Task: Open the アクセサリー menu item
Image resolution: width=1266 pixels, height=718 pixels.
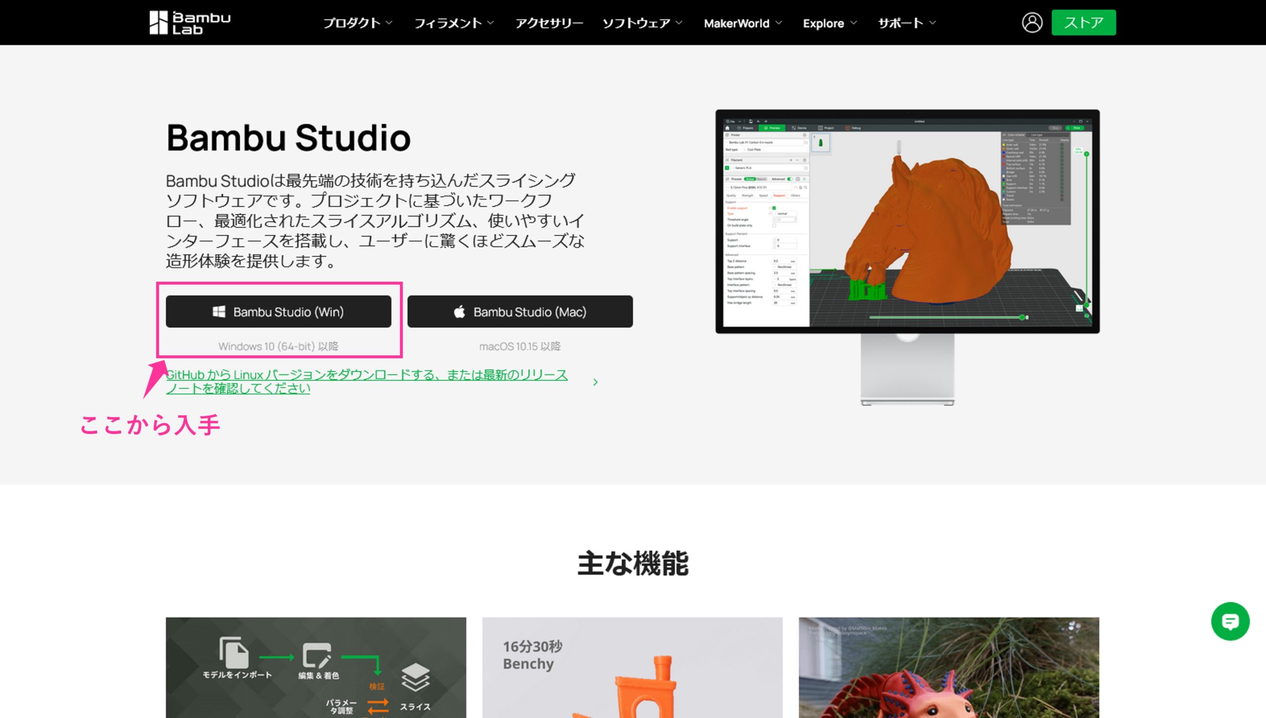Action: point(549,23)
